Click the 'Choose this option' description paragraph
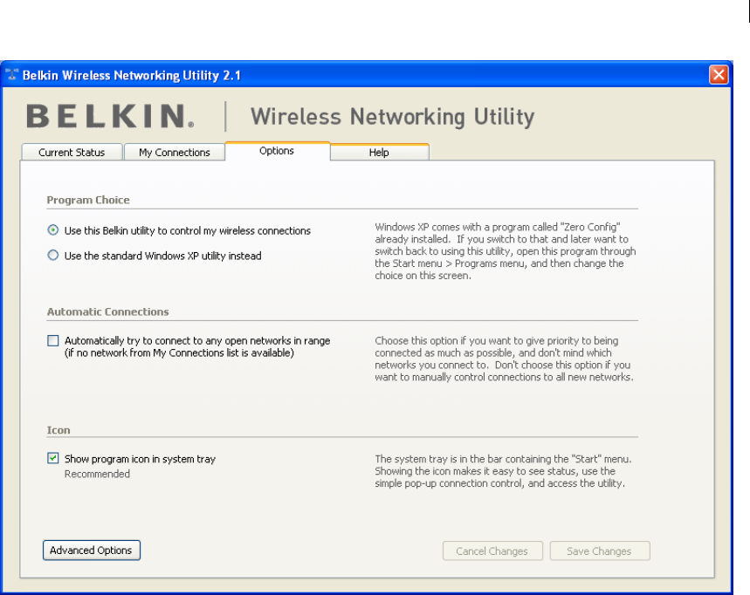The width and height of the screenshot is (750, 595). [504, 359]
